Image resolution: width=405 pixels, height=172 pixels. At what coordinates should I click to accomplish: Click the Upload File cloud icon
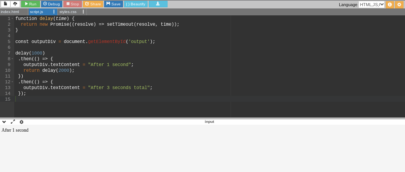pyautogui.click(x=15, y=4)
